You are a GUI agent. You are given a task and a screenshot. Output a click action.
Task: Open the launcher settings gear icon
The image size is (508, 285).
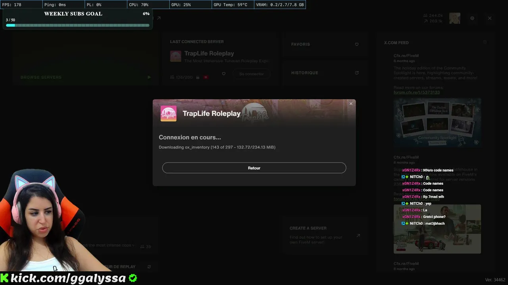click(472, 18)
